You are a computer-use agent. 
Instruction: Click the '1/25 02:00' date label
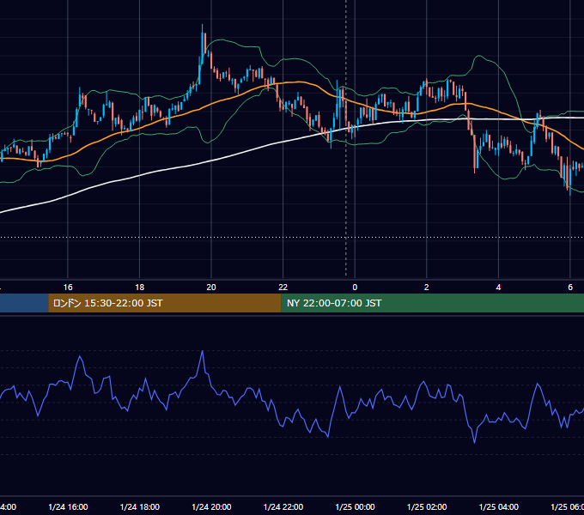coord(427,507)
